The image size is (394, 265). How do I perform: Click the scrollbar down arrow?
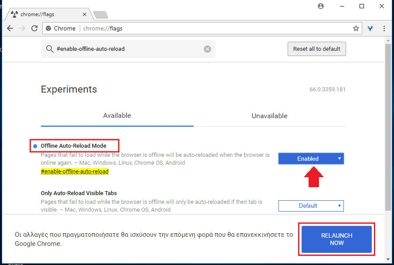(388, 259)
